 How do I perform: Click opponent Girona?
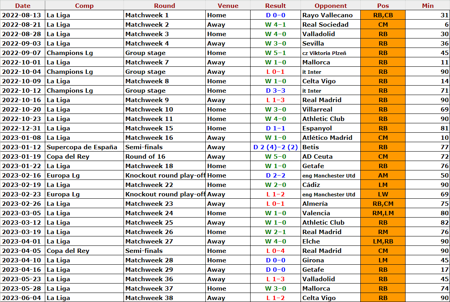tap(330, 260)
